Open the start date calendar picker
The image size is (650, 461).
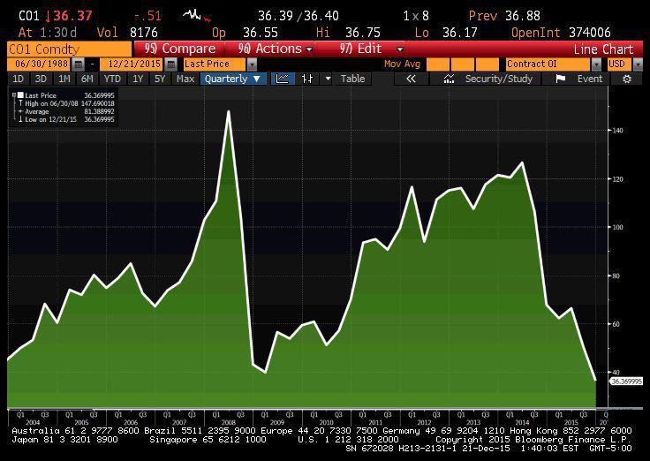coord(79,64)
